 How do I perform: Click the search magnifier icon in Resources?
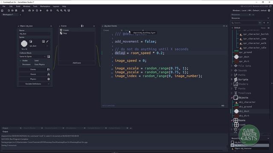click(232, 23)
